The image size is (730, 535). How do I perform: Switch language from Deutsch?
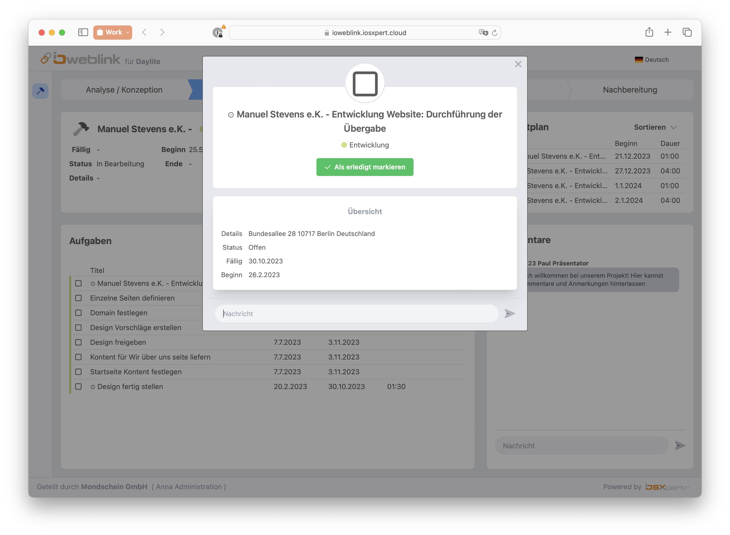click(x=651, y=60)
